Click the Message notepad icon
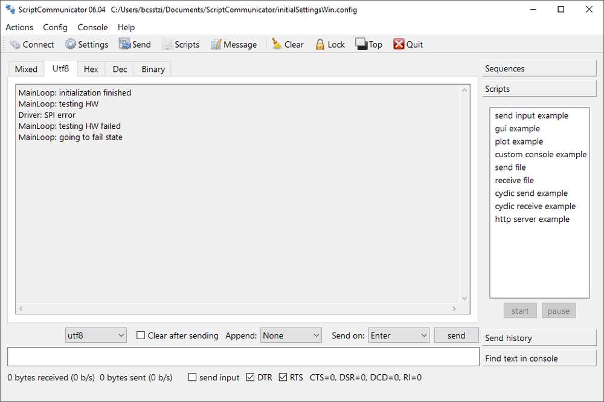This screenshot has width=604, height=402. pos(216,44)
